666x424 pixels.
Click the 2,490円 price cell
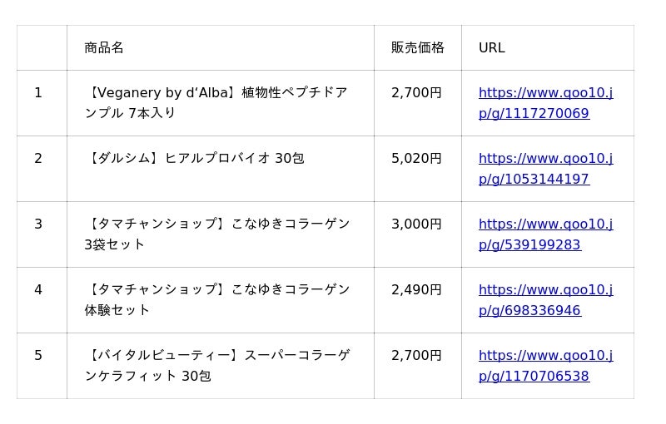pyautogui.click(x=416, y=289)
